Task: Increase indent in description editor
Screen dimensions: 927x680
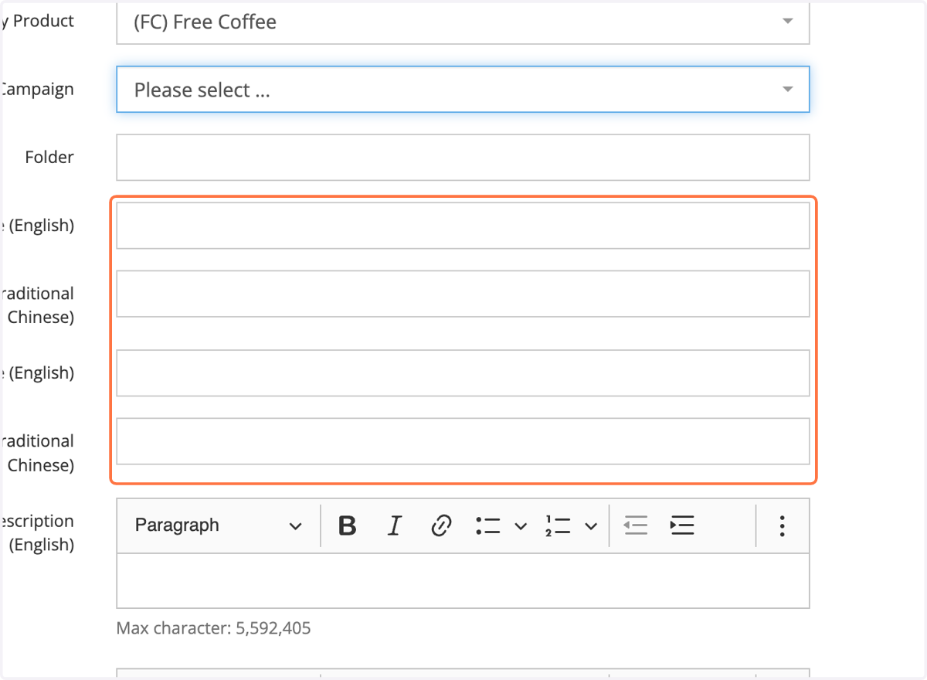Action: point(681,526)
